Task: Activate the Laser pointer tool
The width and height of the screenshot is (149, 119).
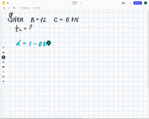Action: (3, 82)
